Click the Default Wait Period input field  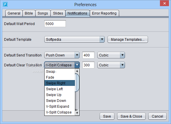tap(55, 24)
